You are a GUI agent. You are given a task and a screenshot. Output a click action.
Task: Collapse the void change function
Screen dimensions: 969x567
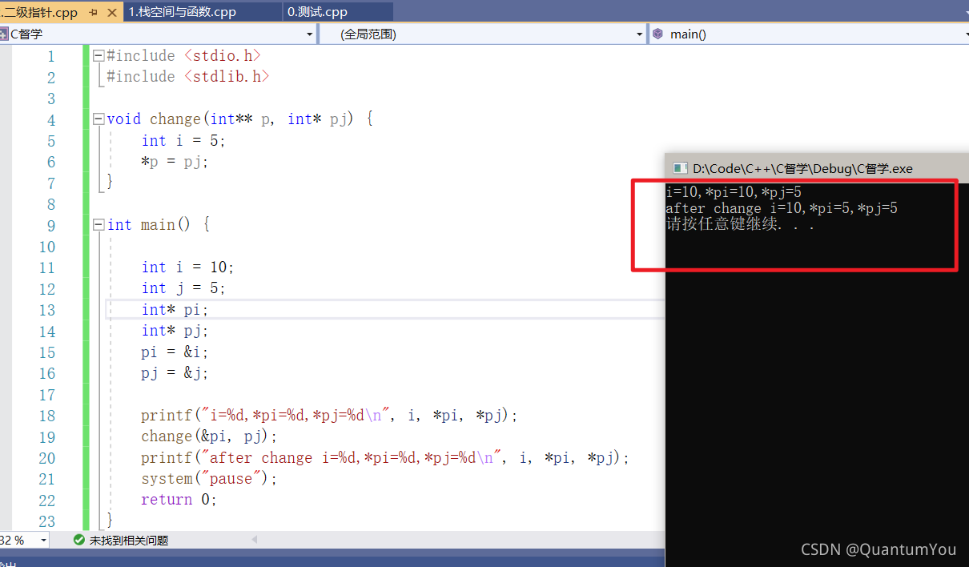(99, 119)
